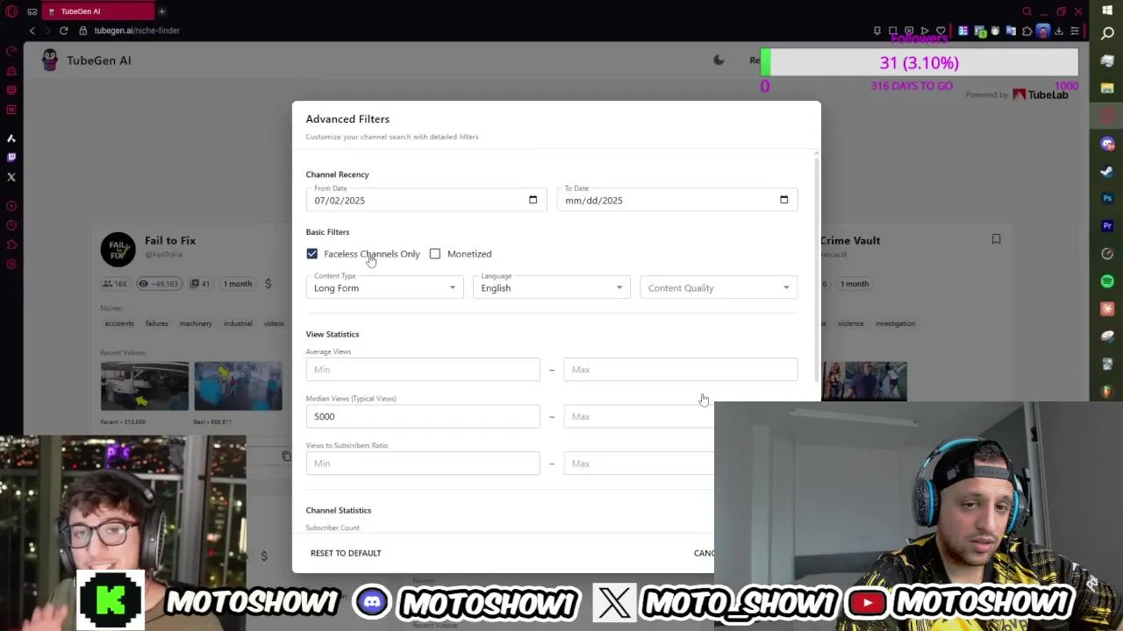1123x631 pixels.
Task: Enable the Monetized checkbox
Action: click(435, 254)
